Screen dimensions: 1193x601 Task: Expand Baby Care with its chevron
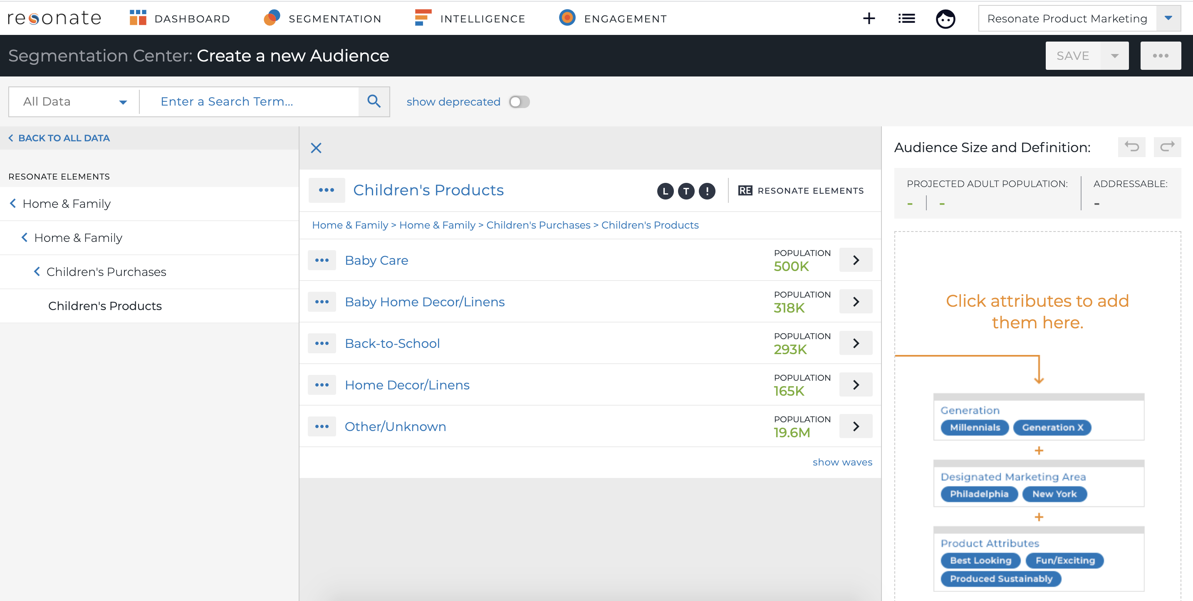pyautogui.click(x=856, y=260)
